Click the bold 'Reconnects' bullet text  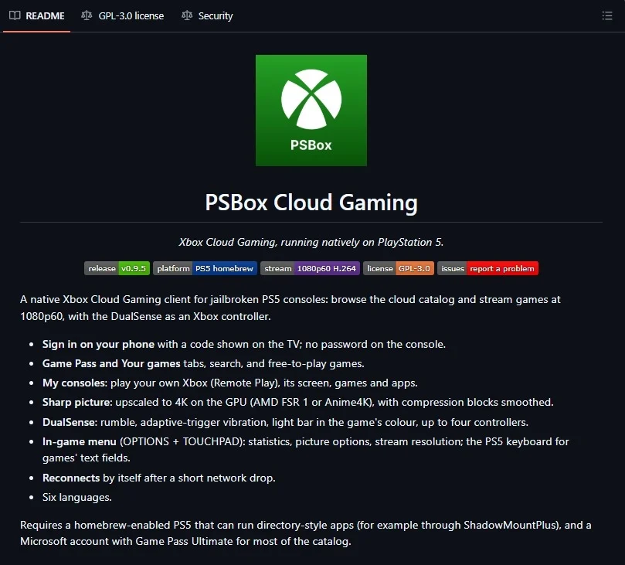[x=71, y=478]
